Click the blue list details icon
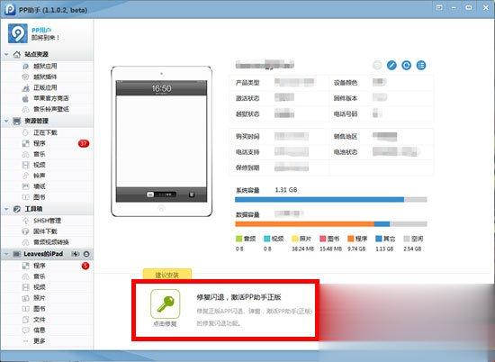 (x=421, y=66)
